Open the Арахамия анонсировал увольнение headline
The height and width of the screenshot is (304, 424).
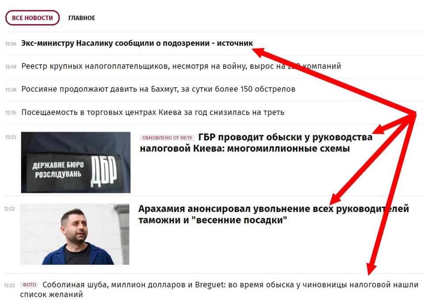[x=273, y=215]
